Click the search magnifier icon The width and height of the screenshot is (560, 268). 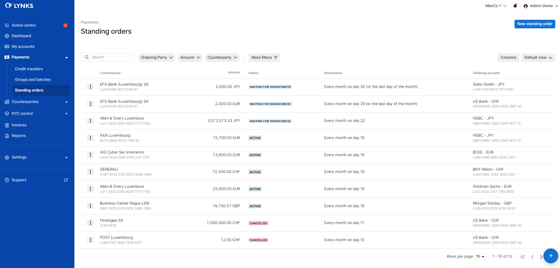86,57
